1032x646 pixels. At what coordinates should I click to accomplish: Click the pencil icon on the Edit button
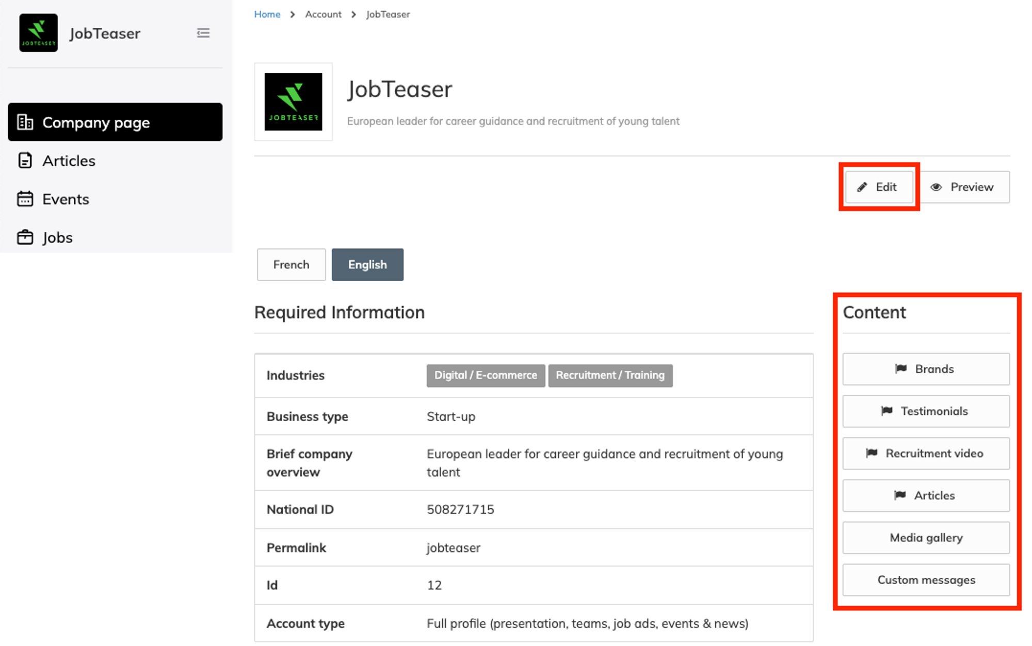click(862, 187)
